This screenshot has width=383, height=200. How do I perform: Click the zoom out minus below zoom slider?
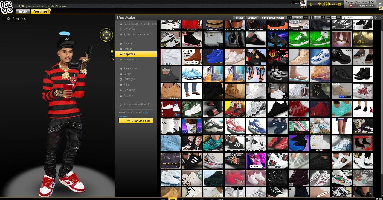click(112, 55)
